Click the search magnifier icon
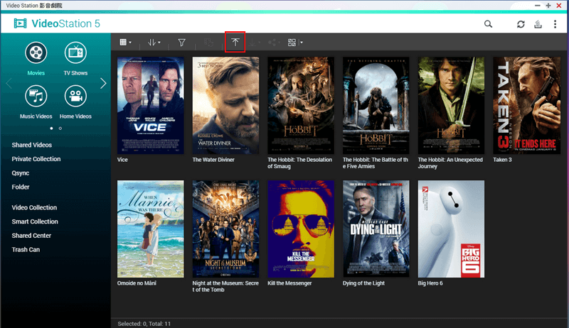Viewport: 569px width, 328px height. coord(488,24)
